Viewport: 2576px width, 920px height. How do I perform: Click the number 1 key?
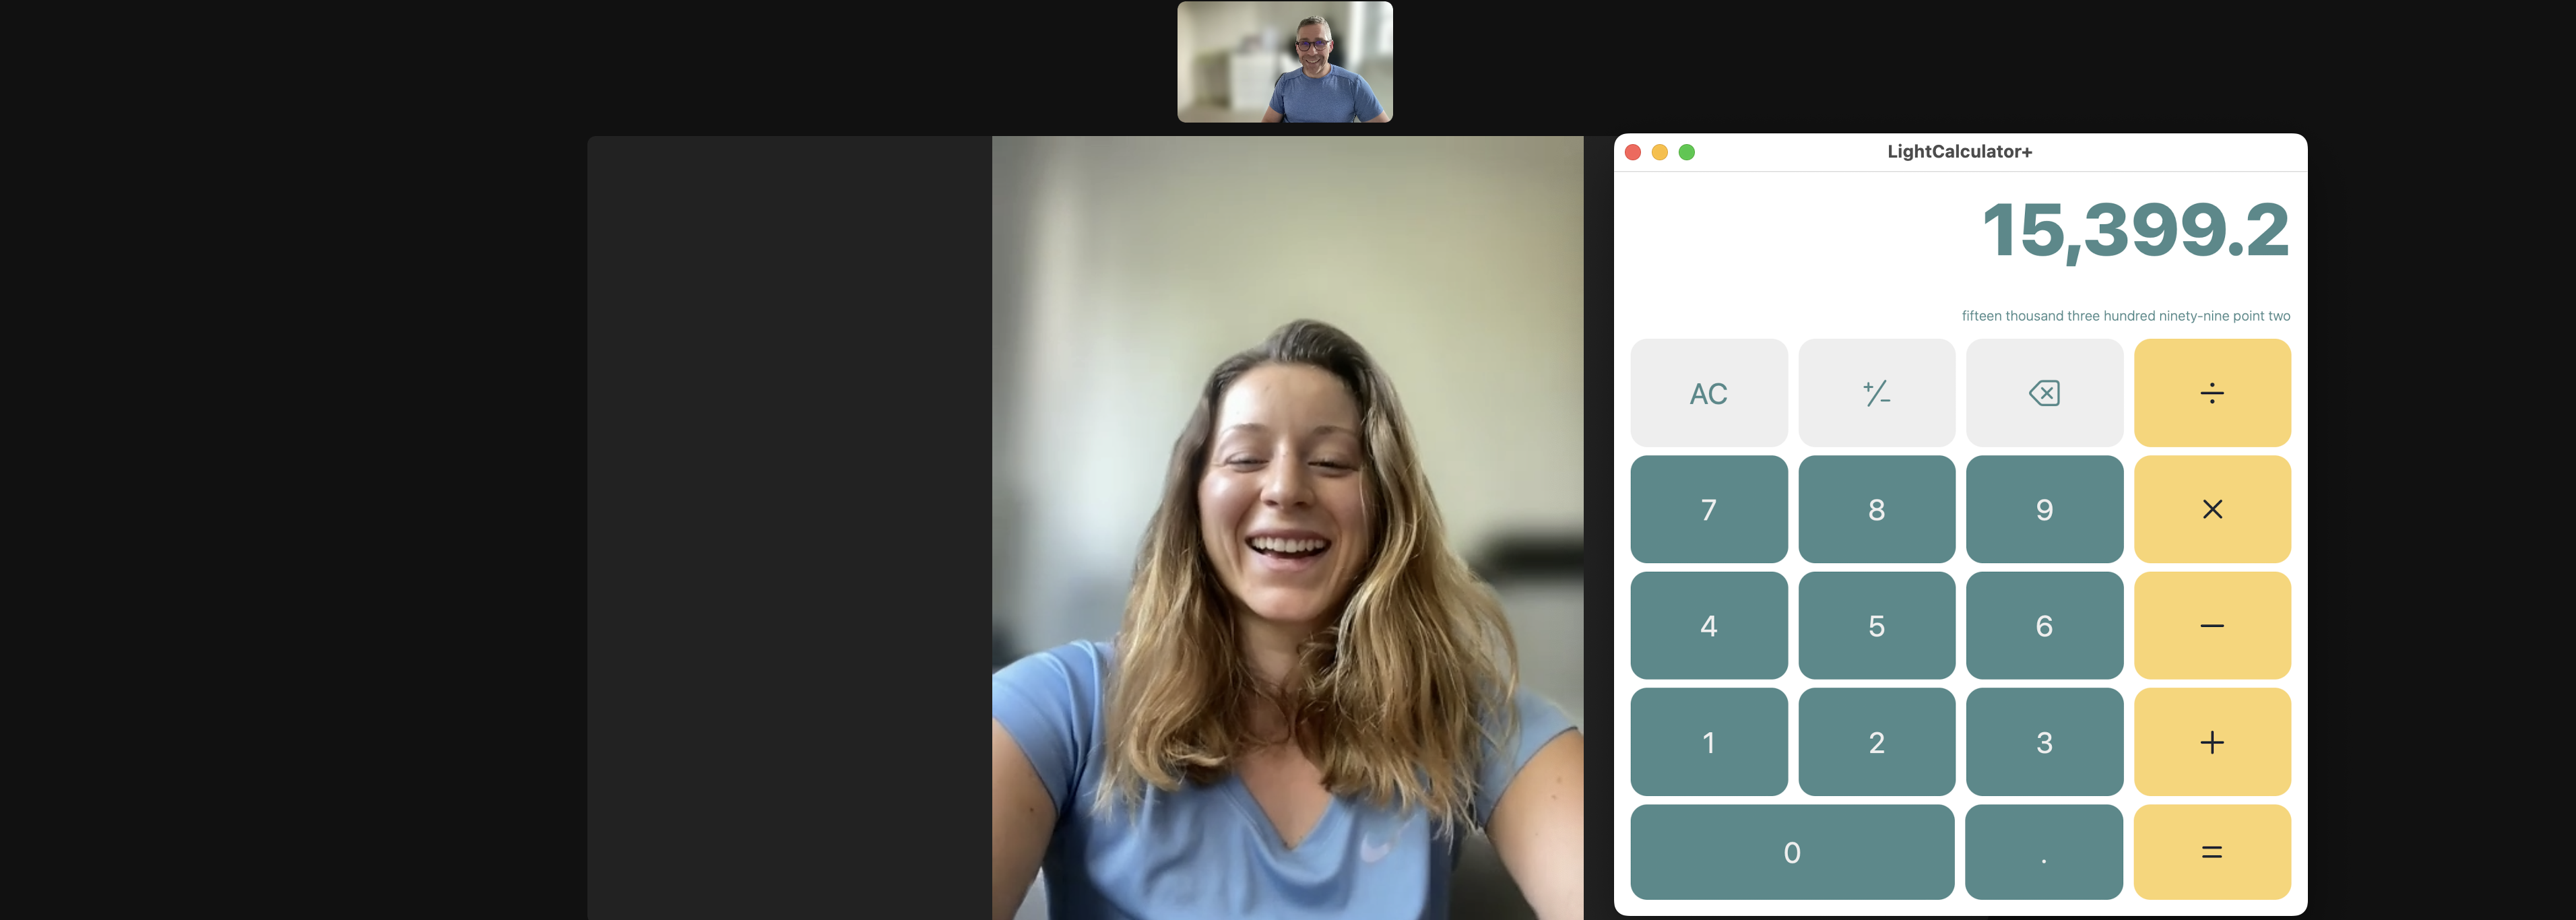(x=1709, y=742)
